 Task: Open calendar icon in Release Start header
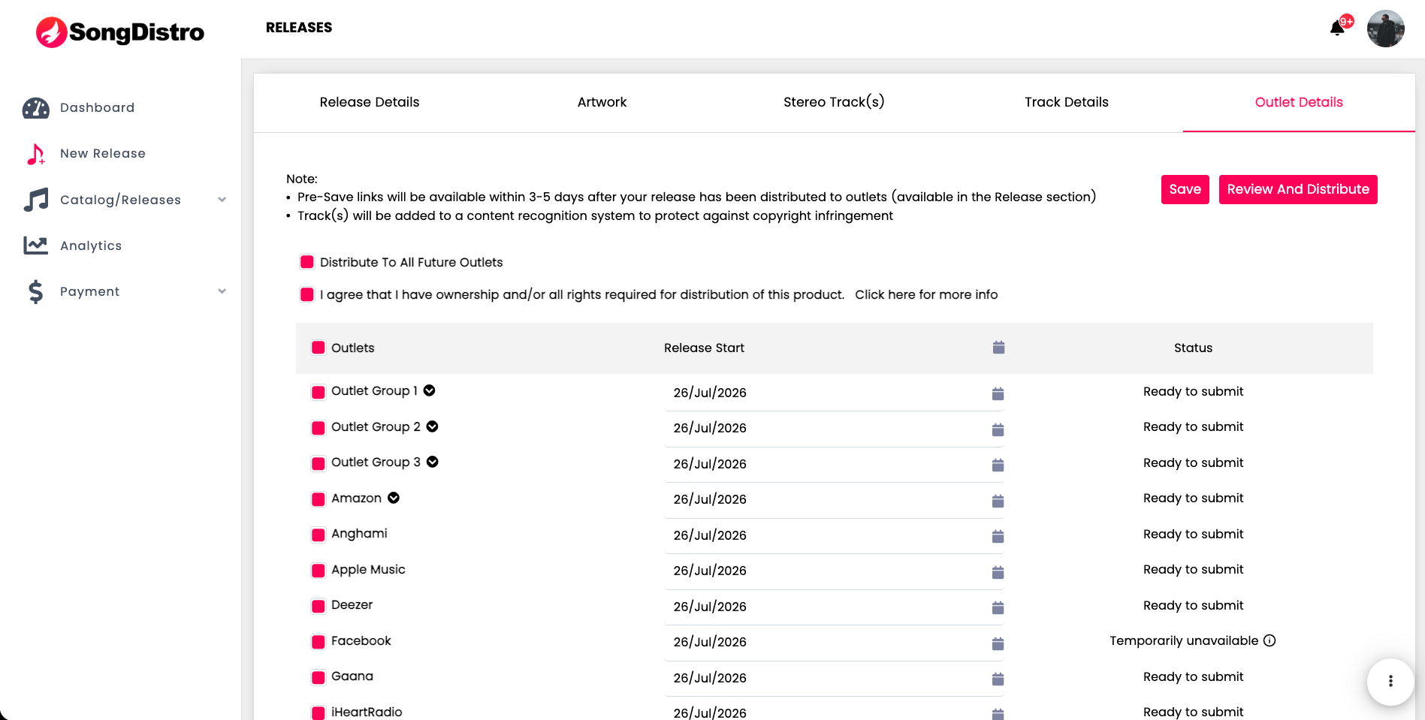pos(998,348)
